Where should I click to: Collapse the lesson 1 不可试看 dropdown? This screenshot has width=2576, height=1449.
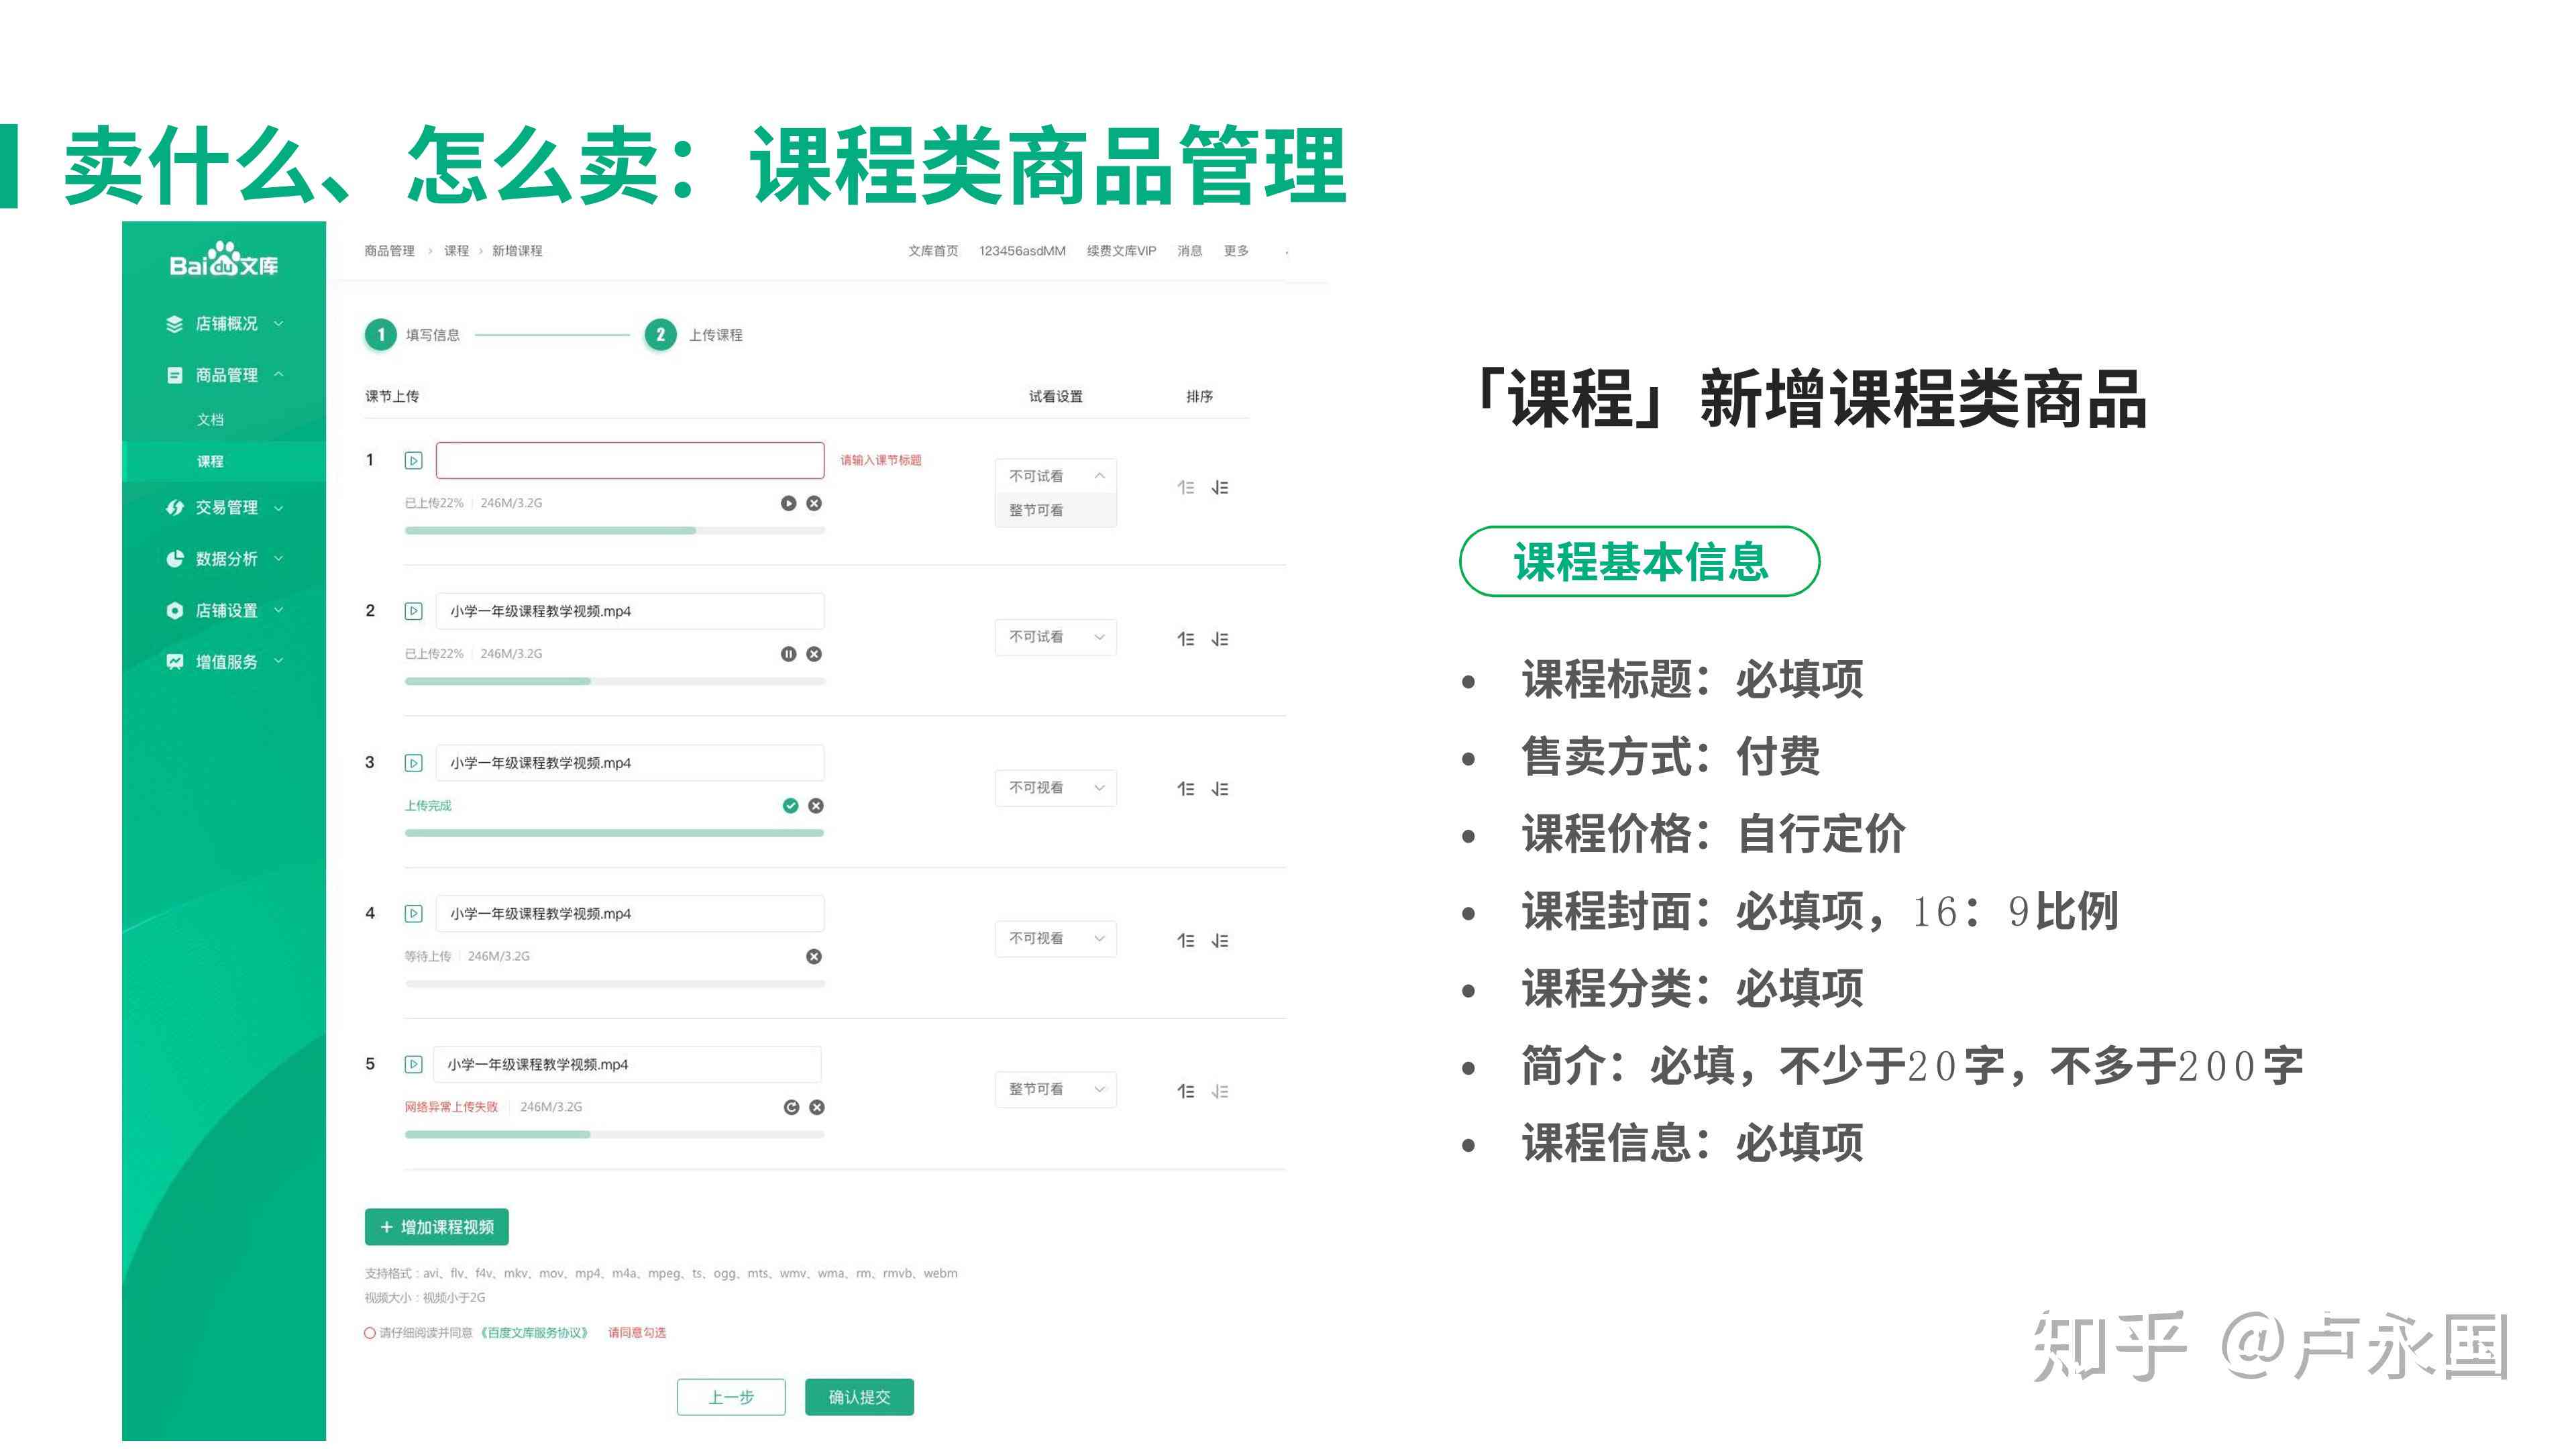(x=1056, y=476)
